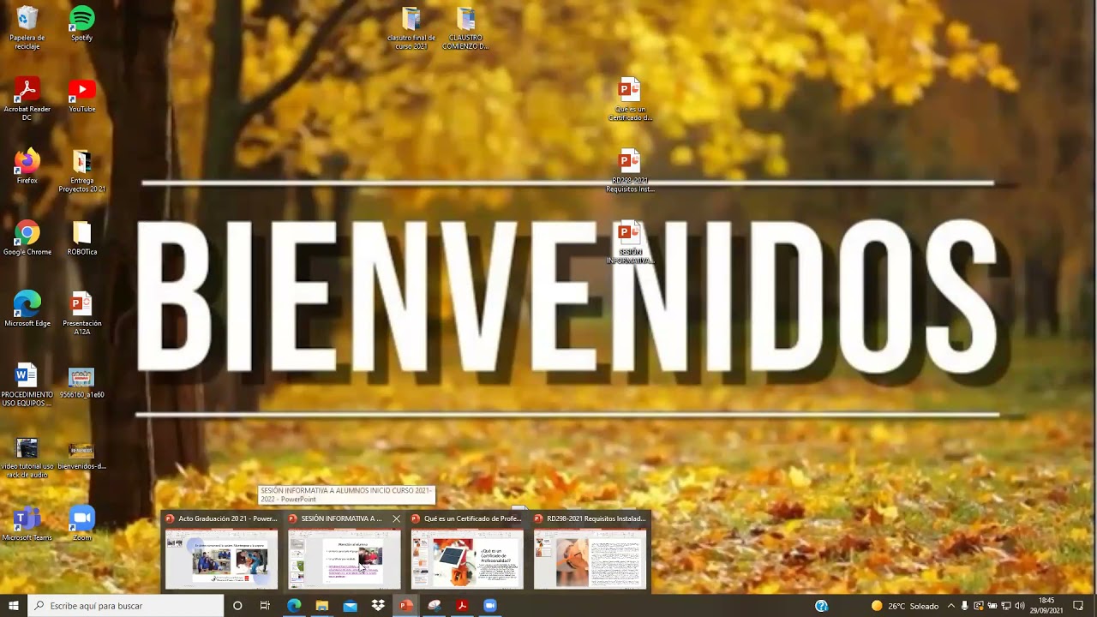Image resolution: width=1097 pixels, height=617 pixels.
Task: Open Acrobat Reader from the taskbar
Action: coord(462,606)
